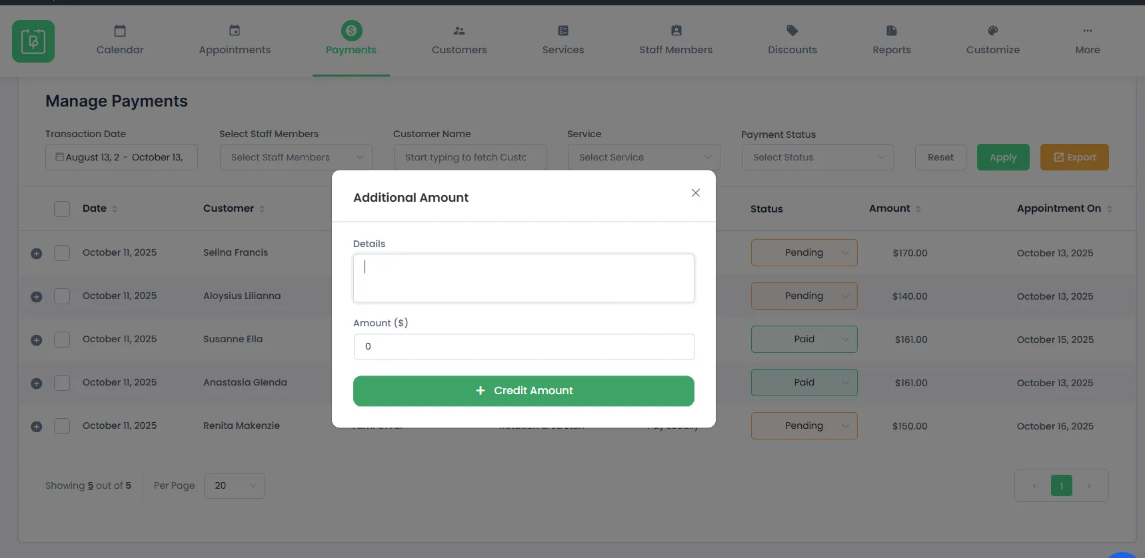Open the Staff Members tab

(x=676, y=41)
